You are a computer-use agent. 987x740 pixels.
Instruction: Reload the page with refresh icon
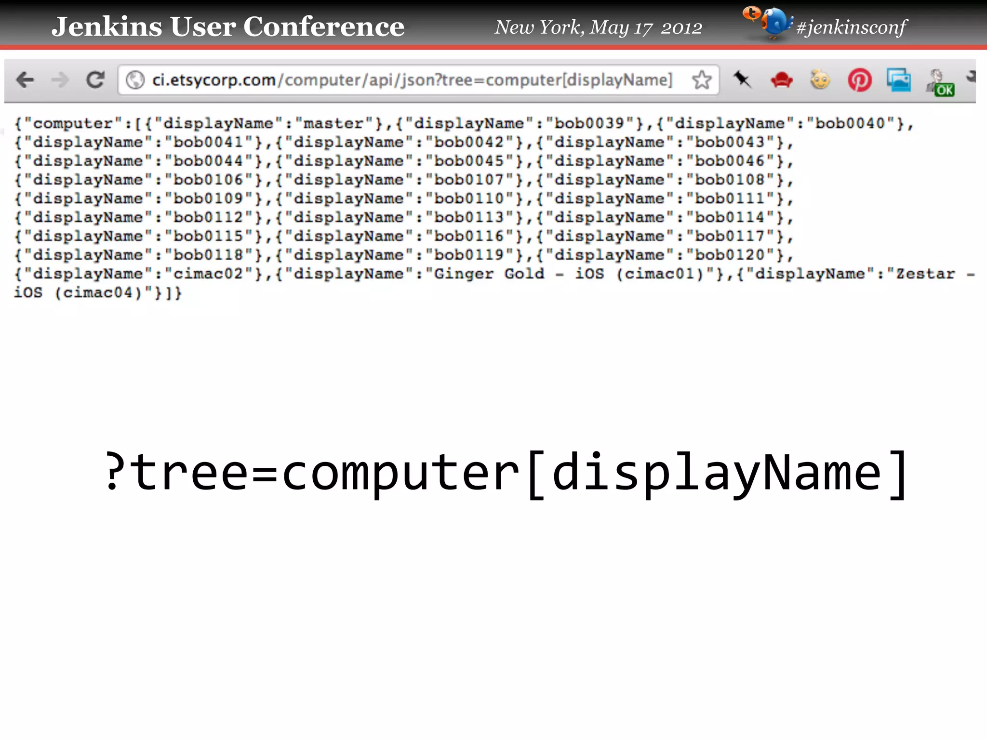95,79
